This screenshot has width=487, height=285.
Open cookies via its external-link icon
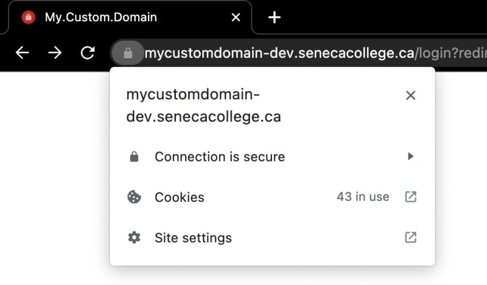[x=410, y=197]
